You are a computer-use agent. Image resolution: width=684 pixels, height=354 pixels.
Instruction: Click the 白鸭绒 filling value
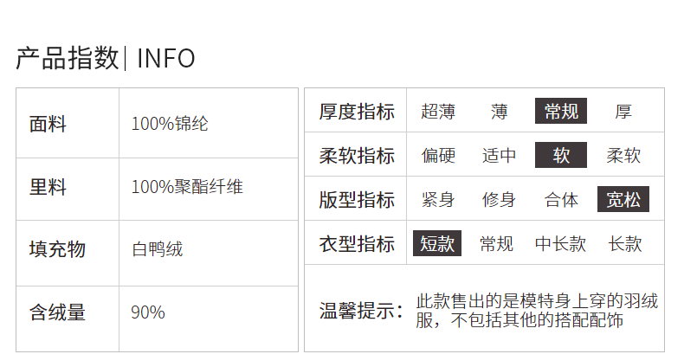click(157, 249)
